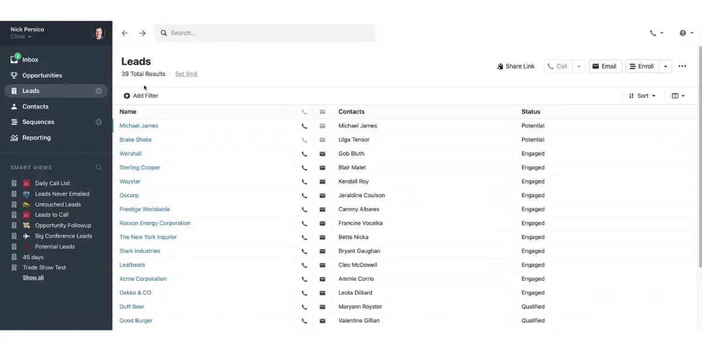Open the Nick Persico Close account dropdown
Screen dimensions: 702x351
point(27,33)
